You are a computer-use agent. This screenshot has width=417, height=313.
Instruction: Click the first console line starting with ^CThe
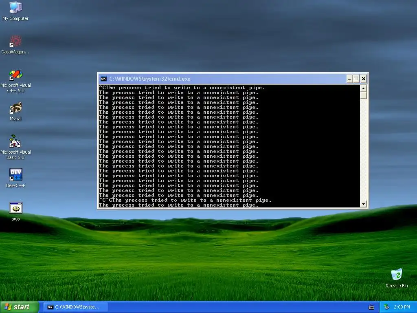point(182,88)
